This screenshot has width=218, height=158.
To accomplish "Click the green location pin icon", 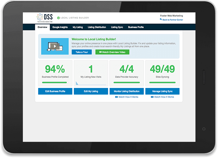I will tap(58, 18).
